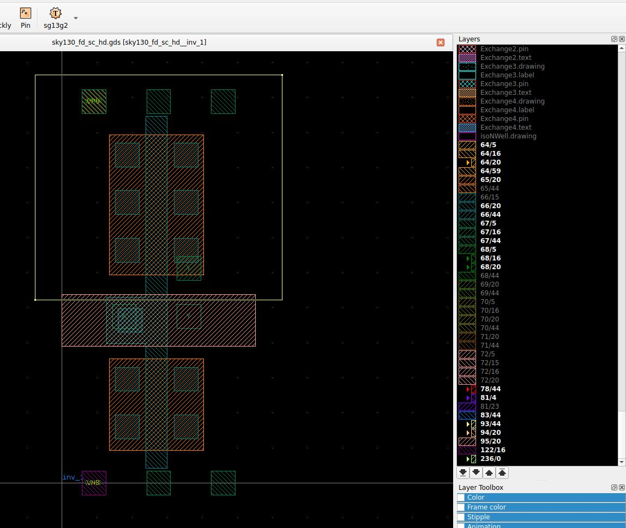Click the move layer up arrow
Viewport: 626px width, 528px height.
pos(489,472)
